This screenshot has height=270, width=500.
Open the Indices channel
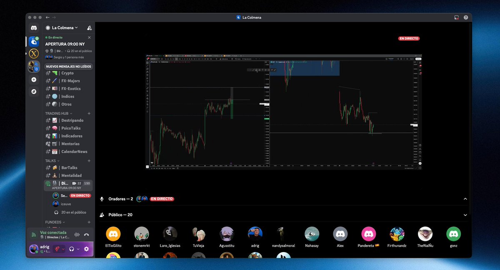click(x=68, y=97)
